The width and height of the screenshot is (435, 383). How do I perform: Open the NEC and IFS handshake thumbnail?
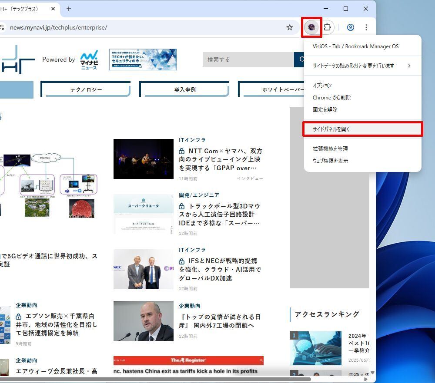tap(144, 269)
